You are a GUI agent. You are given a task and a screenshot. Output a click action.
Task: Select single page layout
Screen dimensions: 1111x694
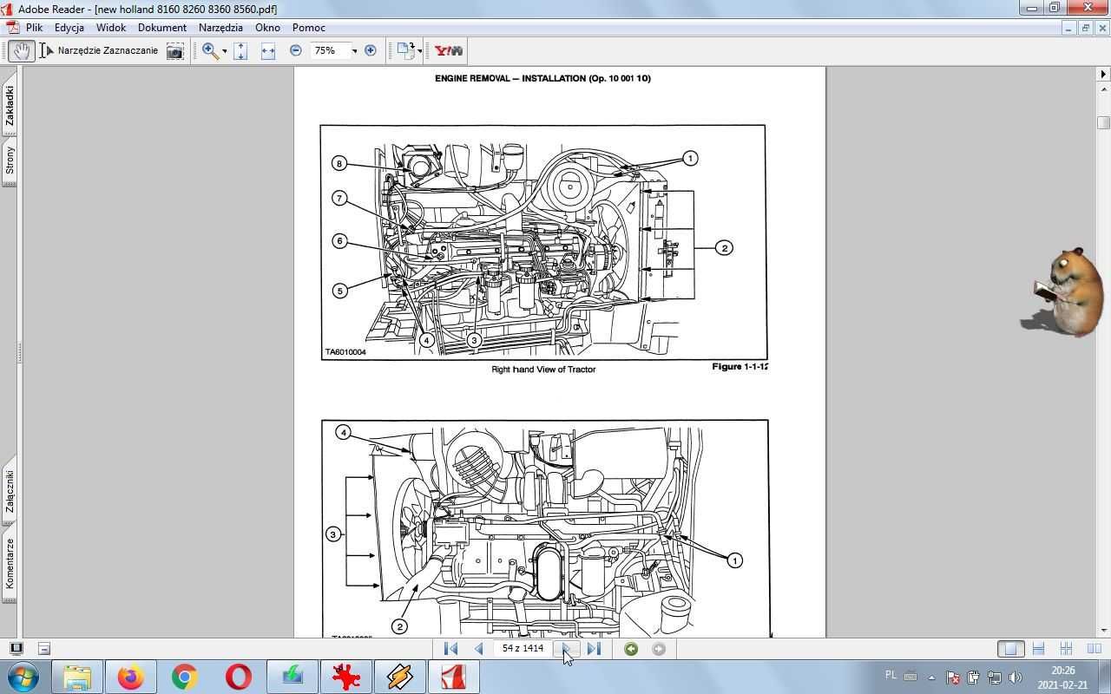tap(1010, 648)
